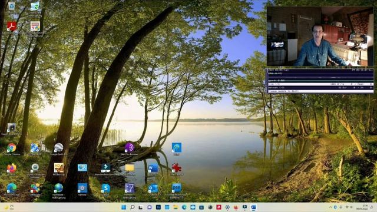This screenshot has width=377, height=212.
Task: Switch to Word on the taskbar
Action: [x=253, y=207]
